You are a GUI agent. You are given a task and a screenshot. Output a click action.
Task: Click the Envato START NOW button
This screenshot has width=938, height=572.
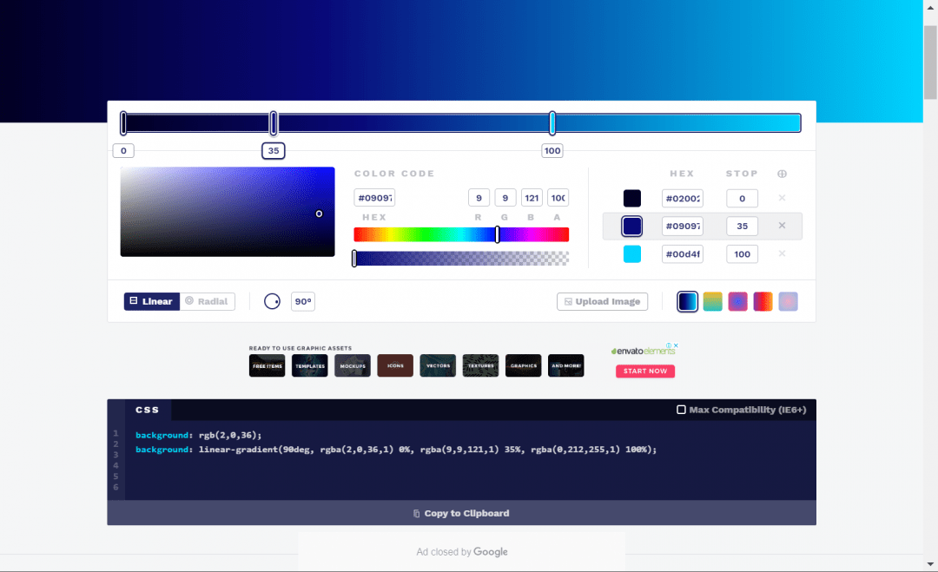pos(645,371)
